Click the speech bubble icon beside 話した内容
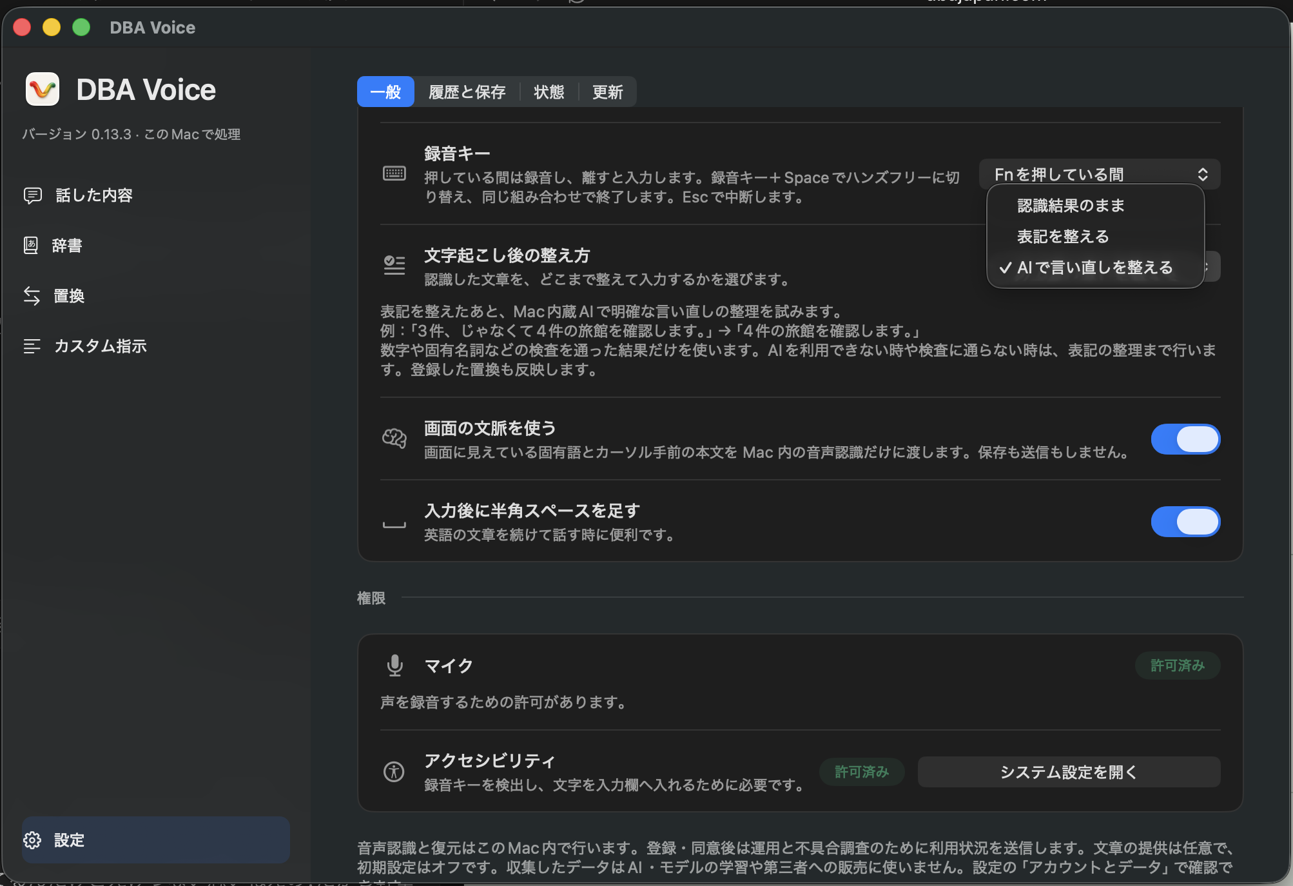Screen dimensions: 1293x886 point(33,195)
